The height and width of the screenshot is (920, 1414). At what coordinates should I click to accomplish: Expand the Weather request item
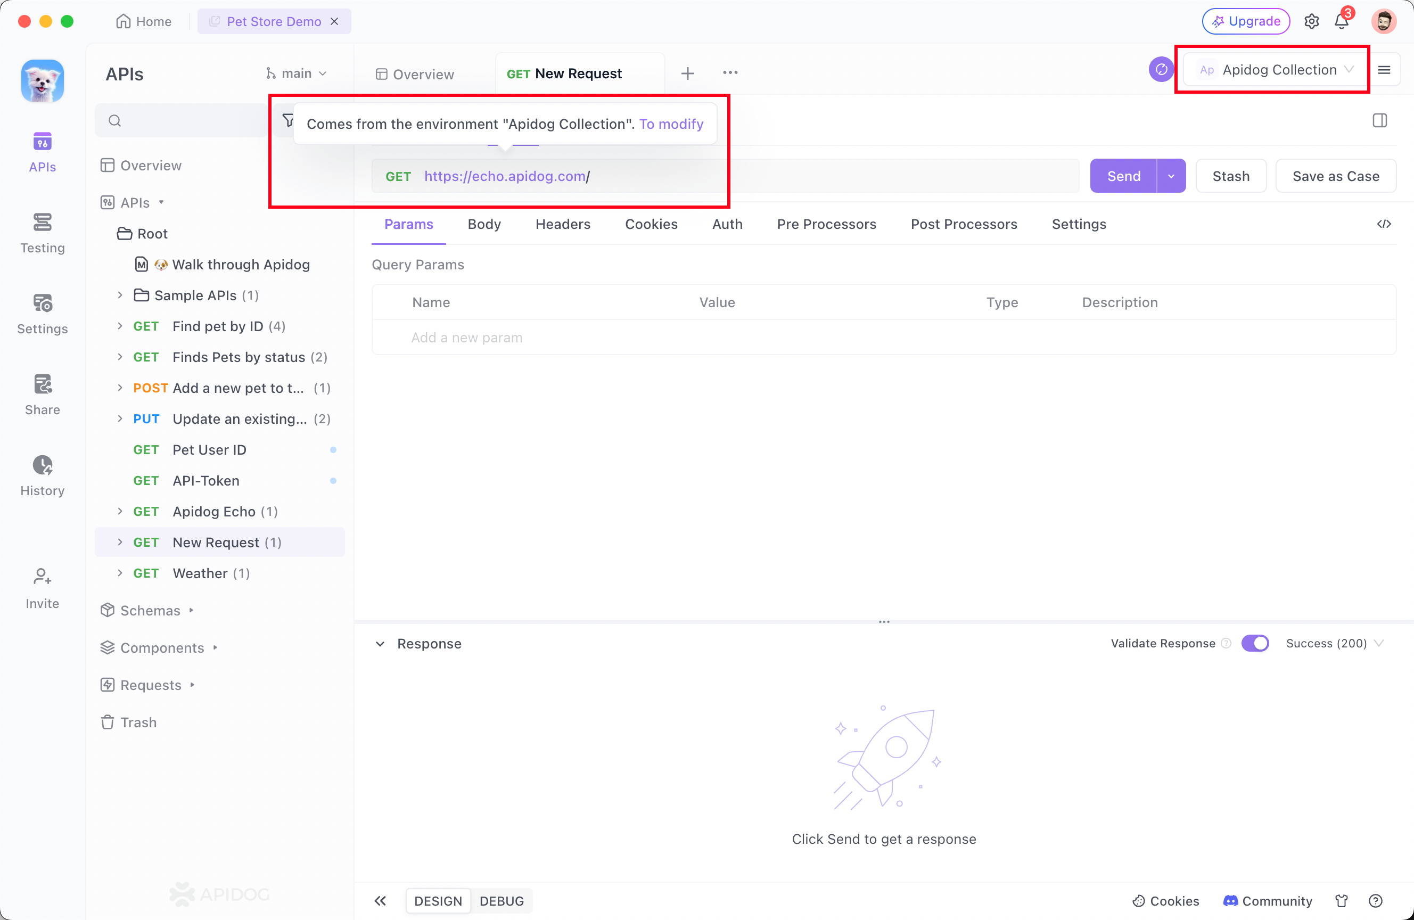point(120,573)
